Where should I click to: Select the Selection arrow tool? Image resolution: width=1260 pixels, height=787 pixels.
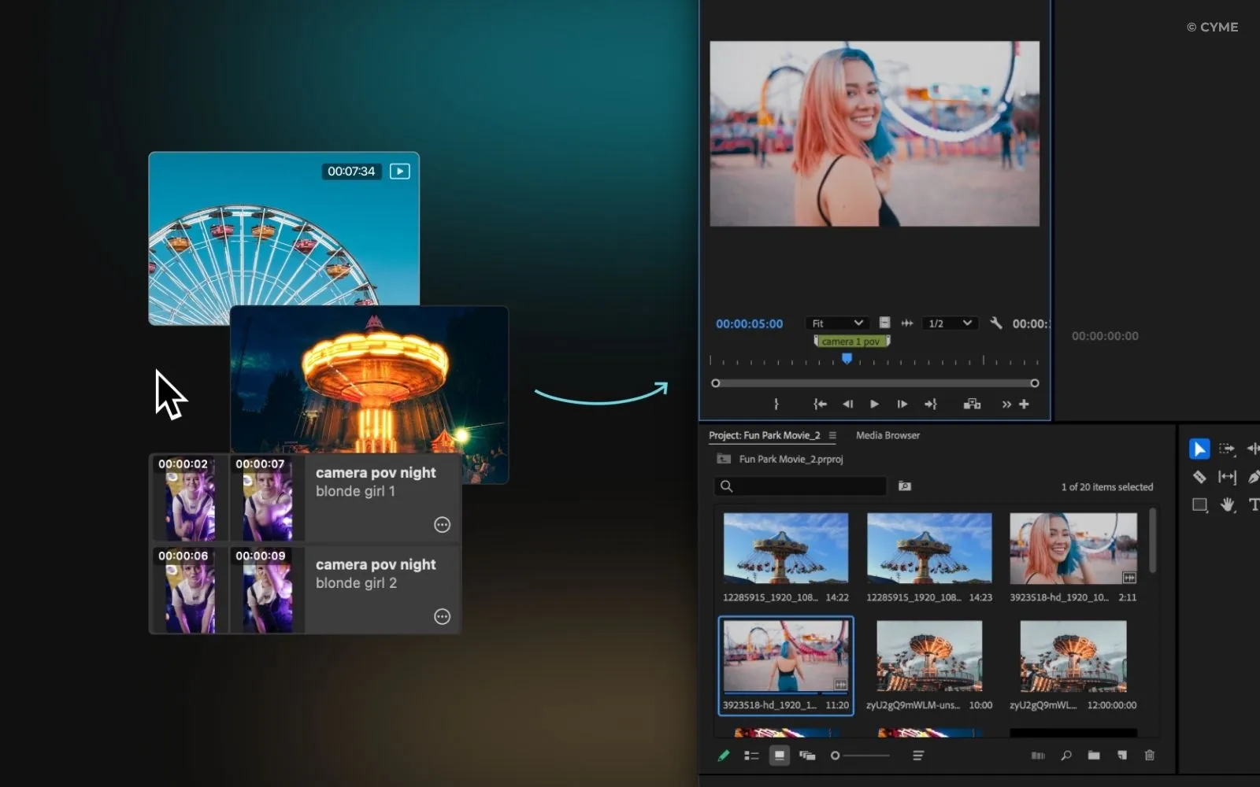coord(1199,449)
